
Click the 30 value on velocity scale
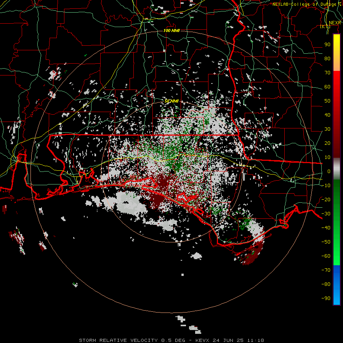[x=327, y=129]
